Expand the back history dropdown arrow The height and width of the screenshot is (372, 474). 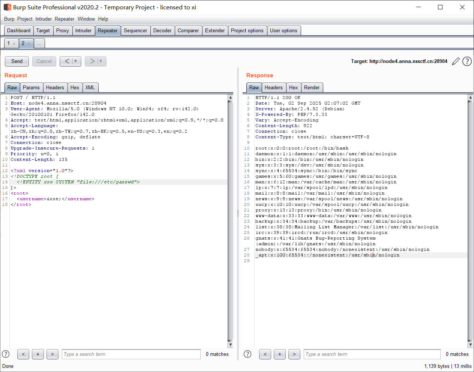point(76,61)
